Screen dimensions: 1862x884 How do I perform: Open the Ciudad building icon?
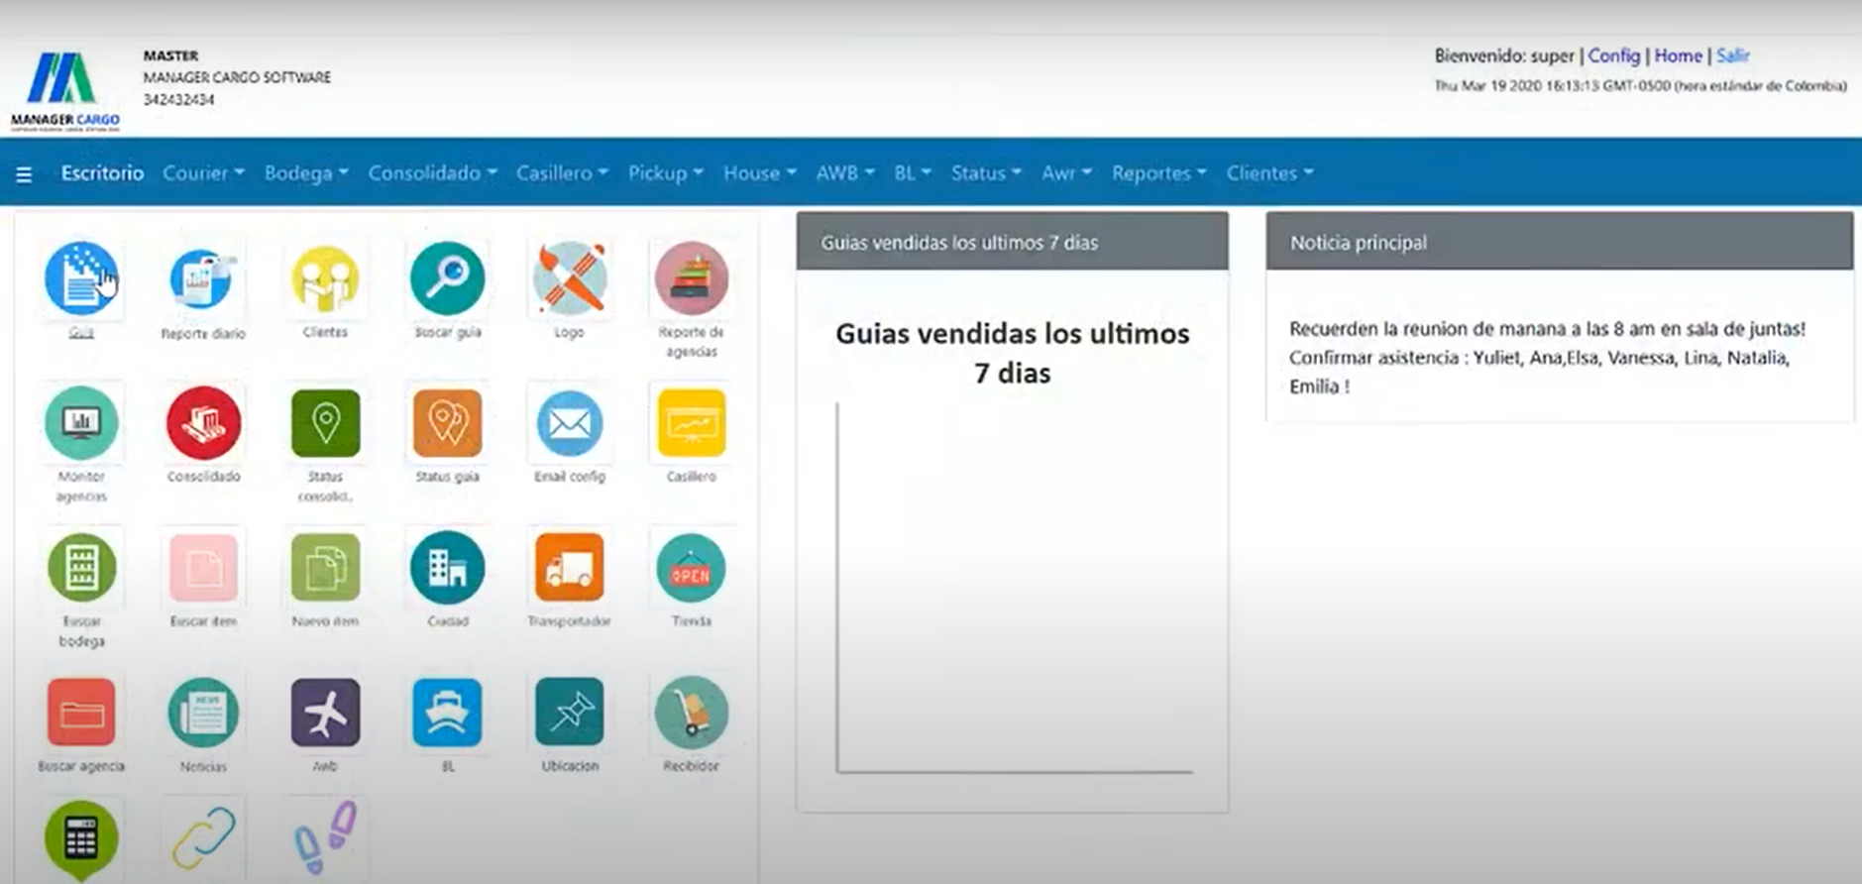coord(447,568)
